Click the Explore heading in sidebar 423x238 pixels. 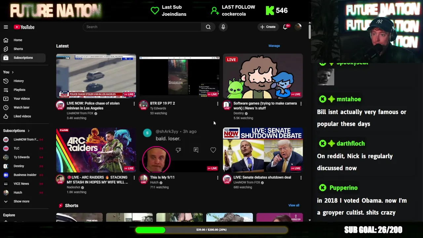click(9, 215)
